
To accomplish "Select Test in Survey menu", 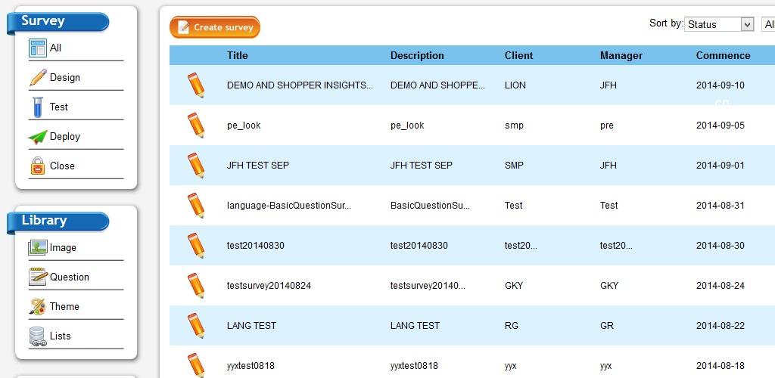I will click(59, 107).
